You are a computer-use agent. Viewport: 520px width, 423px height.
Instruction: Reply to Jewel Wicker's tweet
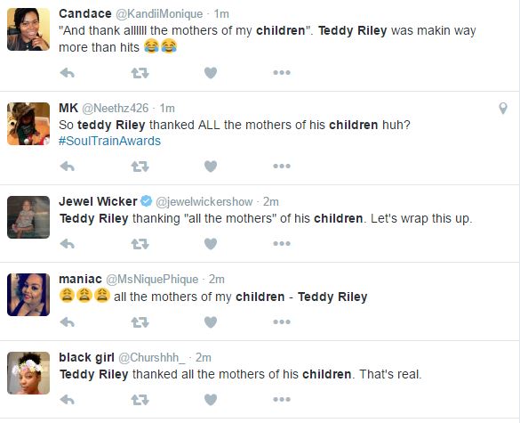(x=68, y=244)
